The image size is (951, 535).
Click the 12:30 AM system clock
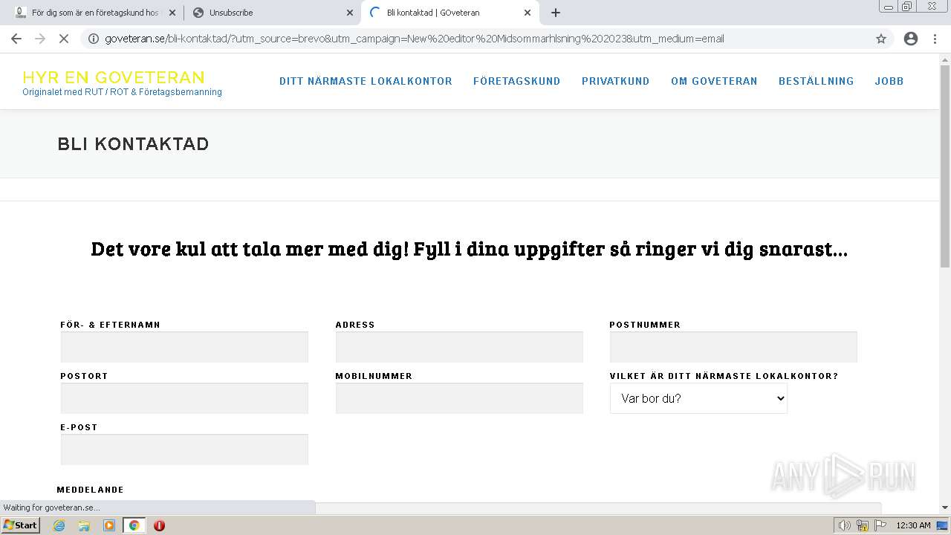tap(913, 525)
